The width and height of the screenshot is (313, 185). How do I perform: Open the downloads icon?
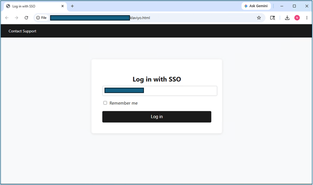click(x=287, y=18)
